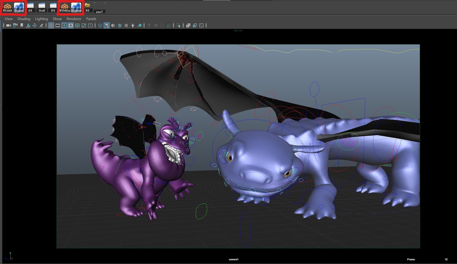Image resolution: width=457 pixels, height=264 pixels.
Task: Click the Wireframe on Shaded icon
Action: (x=120, y=25)
